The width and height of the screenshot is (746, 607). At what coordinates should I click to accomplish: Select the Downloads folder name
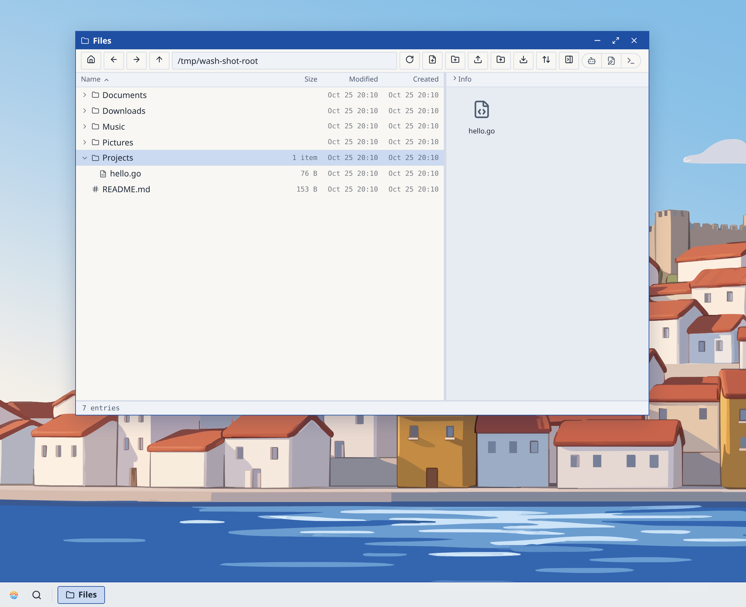point(124,111)
